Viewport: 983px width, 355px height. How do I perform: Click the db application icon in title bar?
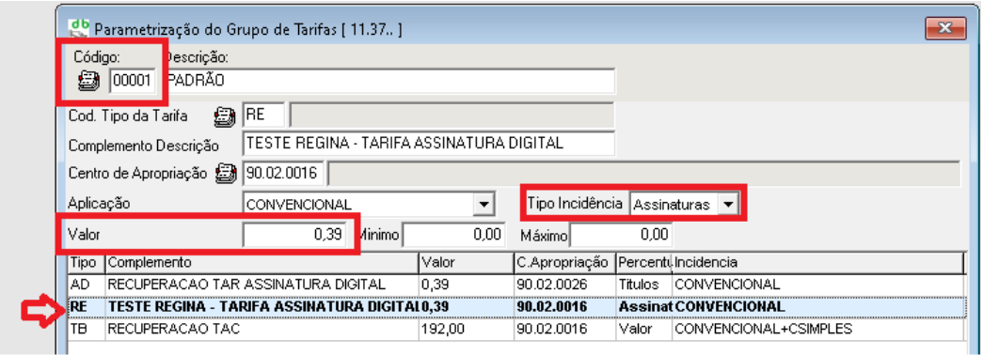point(78,27)
